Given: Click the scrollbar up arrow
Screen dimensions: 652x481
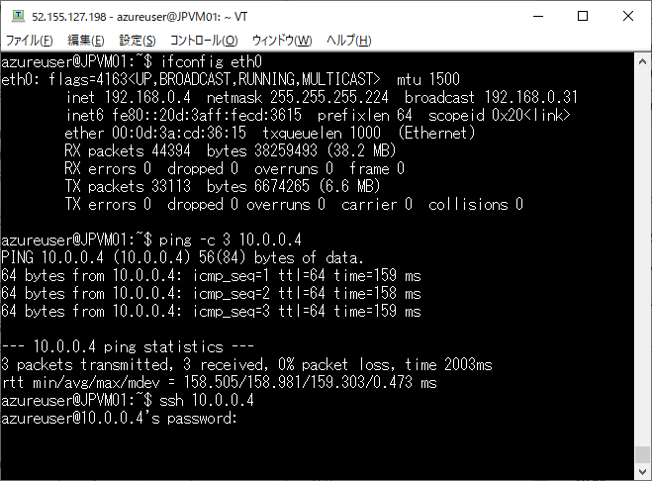Looking at the screenshot, I should pyautogui.click(x=642, y=62).
